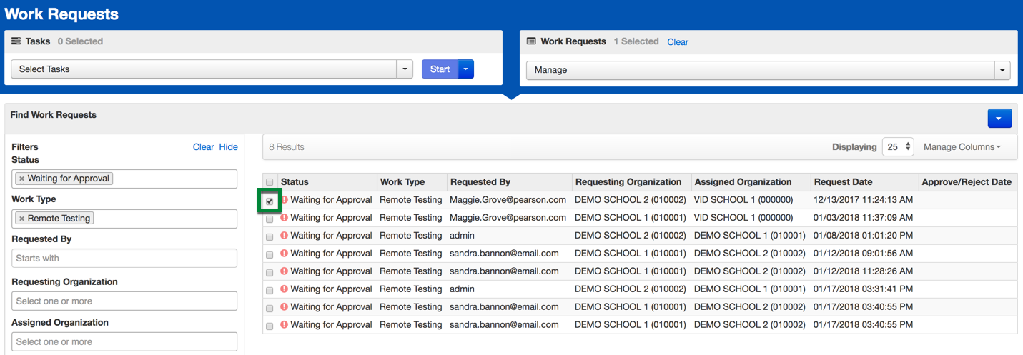Change the Displaying results count stepper
Image resolution: width=1023 pixels, height=355 pixels.
pos(898,147)
